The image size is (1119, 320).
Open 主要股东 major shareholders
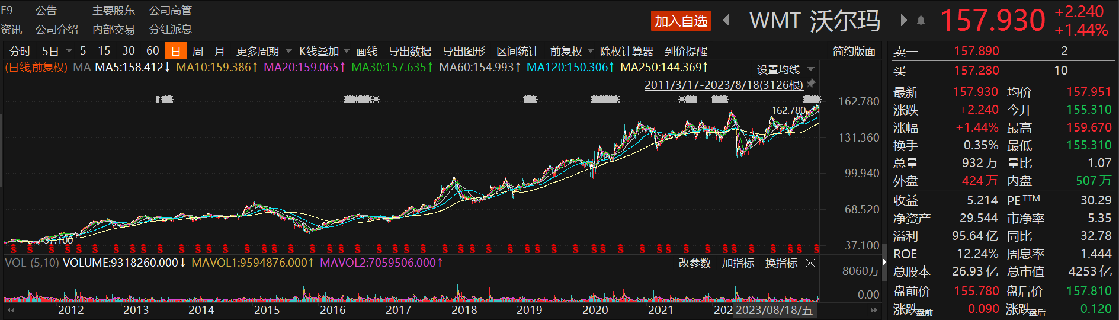coord(114,10)
